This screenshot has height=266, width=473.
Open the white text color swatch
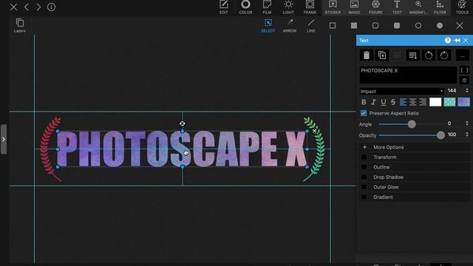coord(435,102)
